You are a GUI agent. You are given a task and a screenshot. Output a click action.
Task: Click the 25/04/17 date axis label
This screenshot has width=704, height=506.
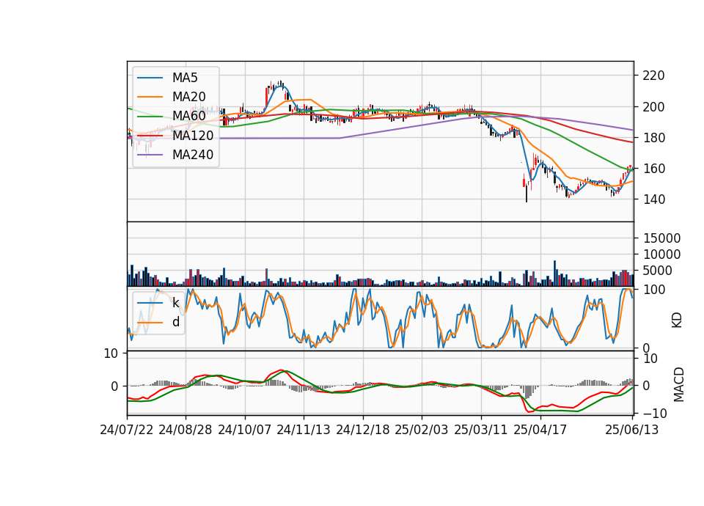coord(540,430)
